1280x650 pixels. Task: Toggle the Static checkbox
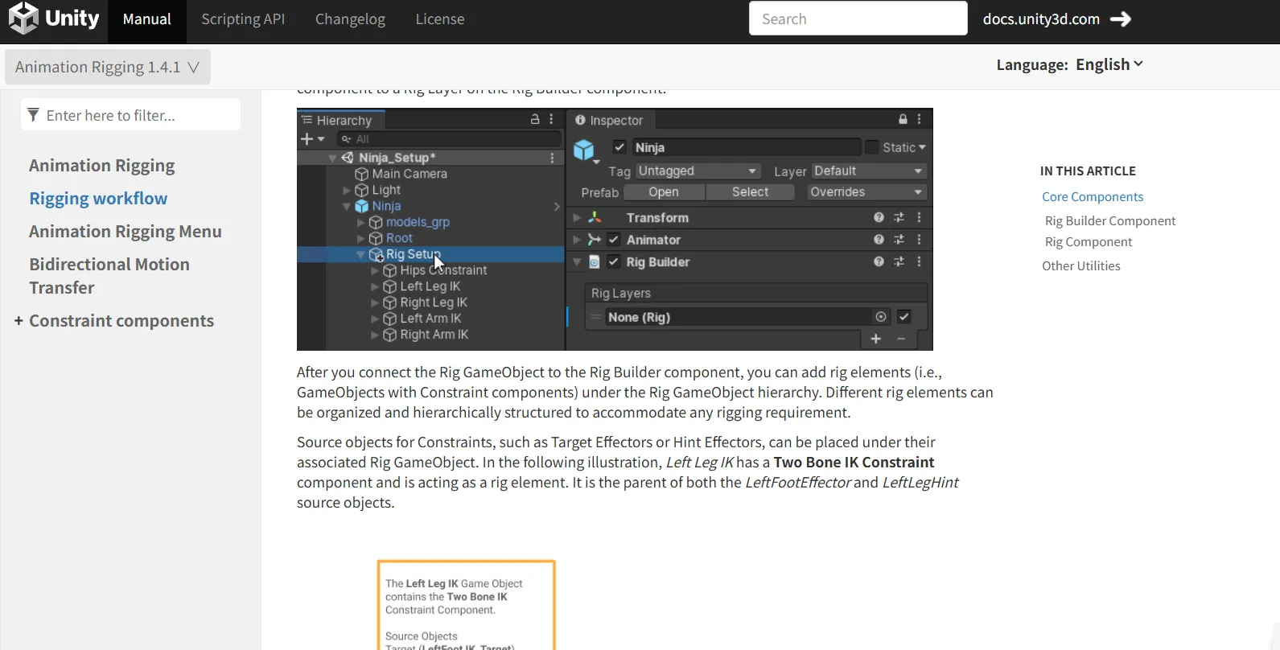[872, 147]
